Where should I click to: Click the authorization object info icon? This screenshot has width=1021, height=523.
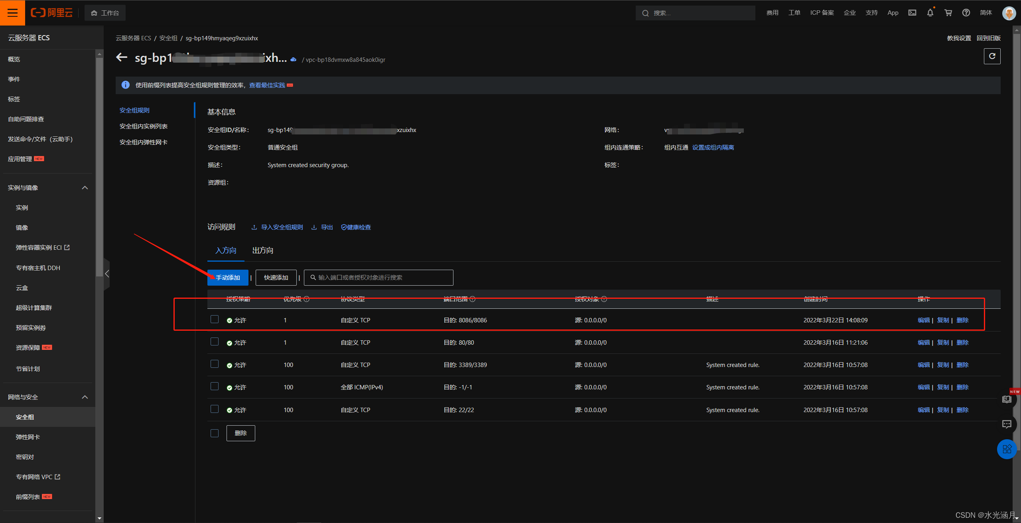pos(604,299)
